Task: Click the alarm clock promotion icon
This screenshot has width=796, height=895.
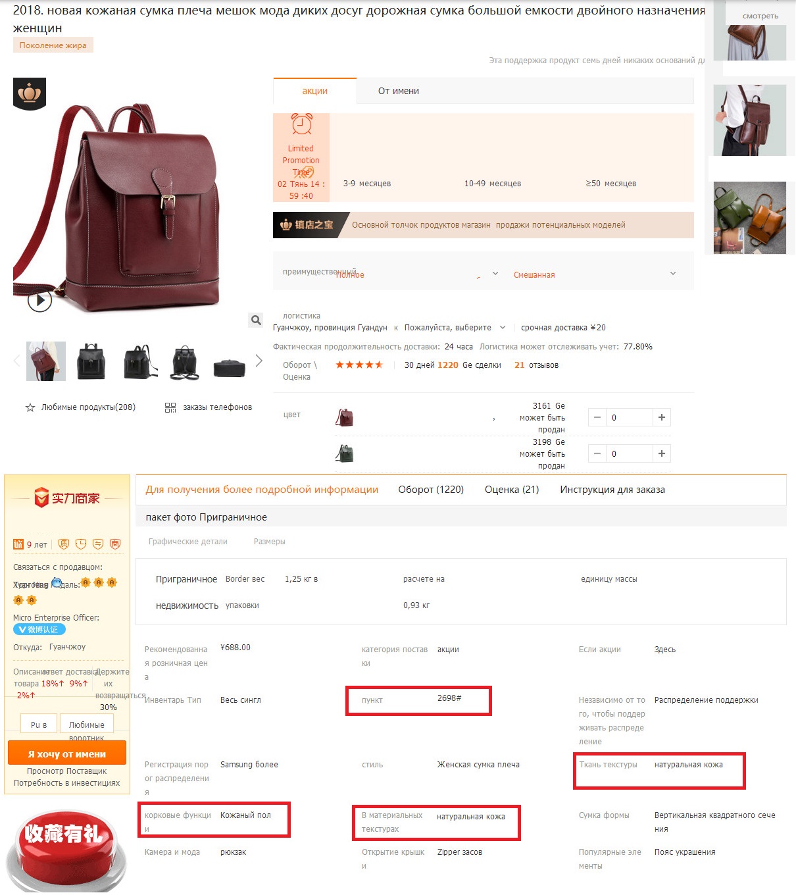Action: [x=301, y=124]
